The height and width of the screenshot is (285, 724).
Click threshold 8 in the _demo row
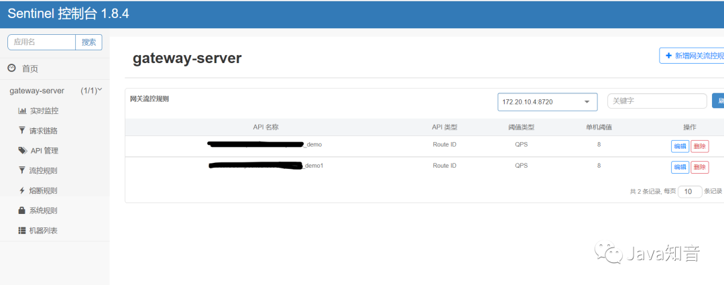[599, 145]
